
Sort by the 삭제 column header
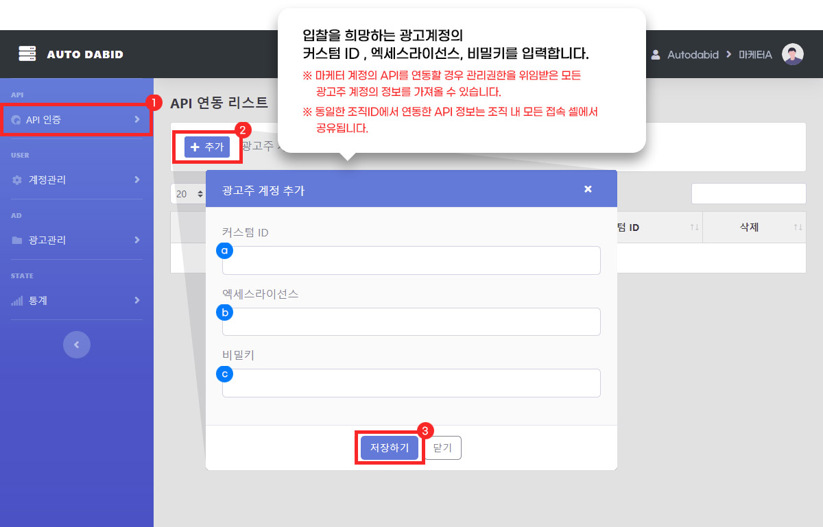click(x=754, y=227)
